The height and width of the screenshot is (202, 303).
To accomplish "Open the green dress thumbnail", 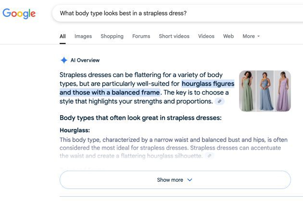I will (247, 91).
